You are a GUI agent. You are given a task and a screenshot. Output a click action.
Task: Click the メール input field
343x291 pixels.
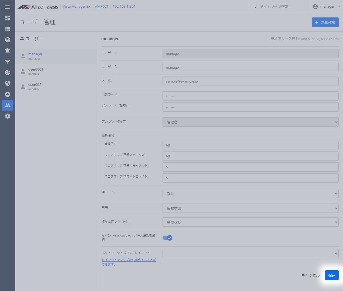(x=250, y=81)
